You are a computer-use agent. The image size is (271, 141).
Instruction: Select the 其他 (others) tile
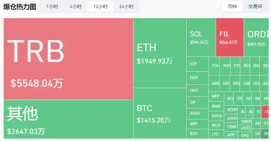click(x=68, y=119)
